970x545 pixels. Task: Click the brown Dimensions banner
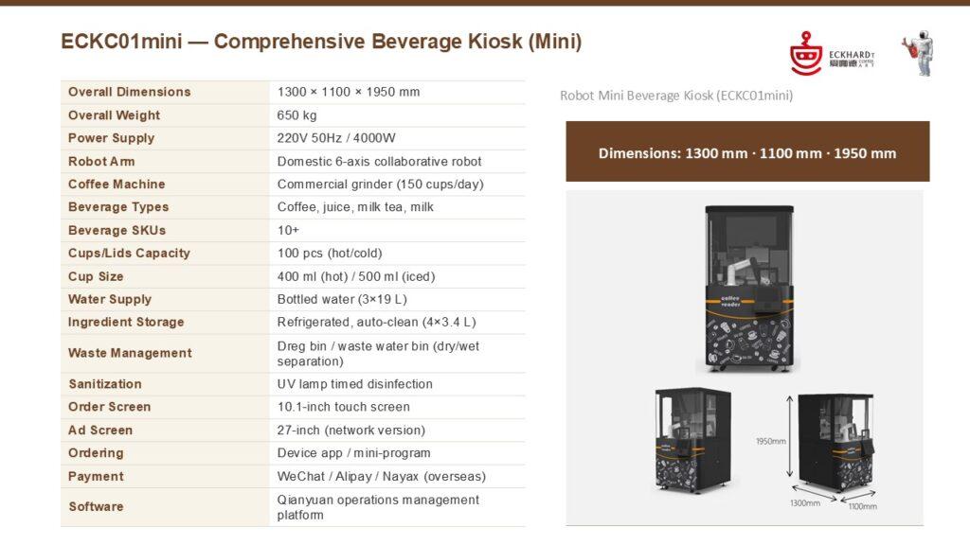(747, 151)
